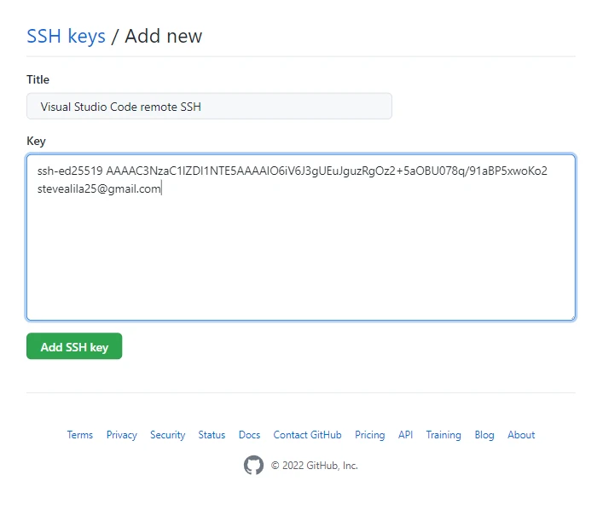Focus the Title input field
This screenshot has width=603, height=510.
pos(209,107)
